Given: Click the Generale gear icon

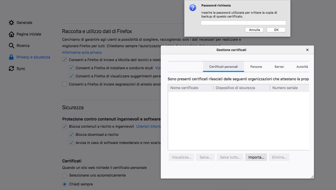Looking at the screenshot, I should 11,23.
